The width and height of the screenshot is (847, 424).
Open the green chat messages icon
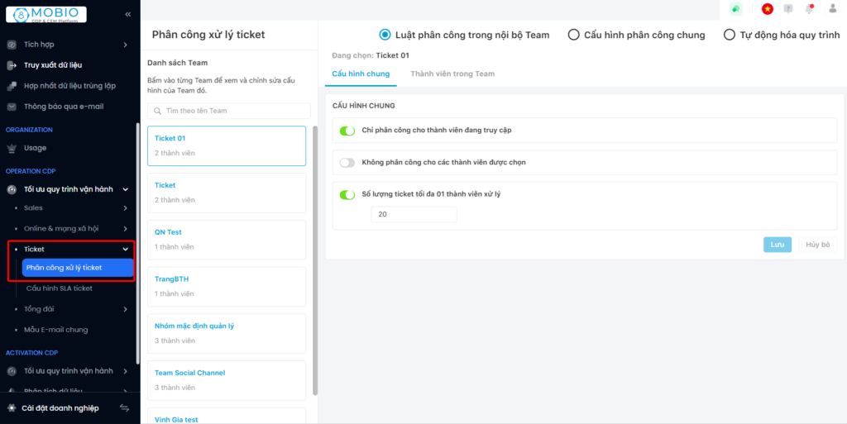point(735,9)
